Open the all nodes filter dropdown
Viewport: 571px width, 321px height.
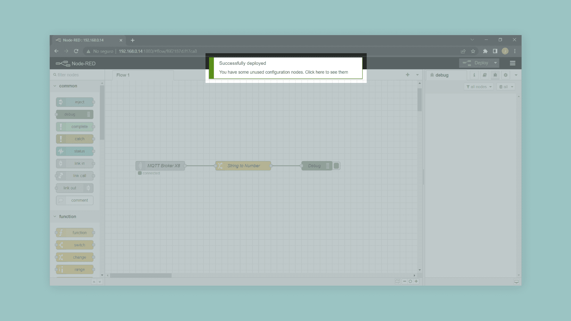[479, 87]
